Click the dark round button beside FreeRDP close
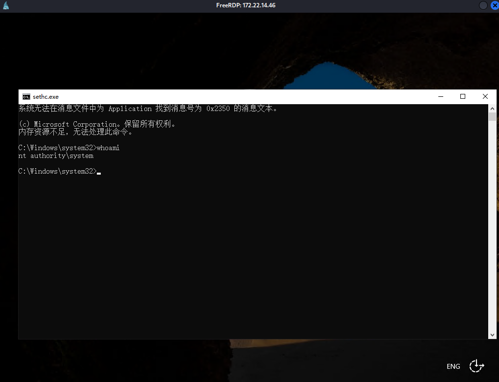The image size is (499, 382). click(x=483, y=5)
